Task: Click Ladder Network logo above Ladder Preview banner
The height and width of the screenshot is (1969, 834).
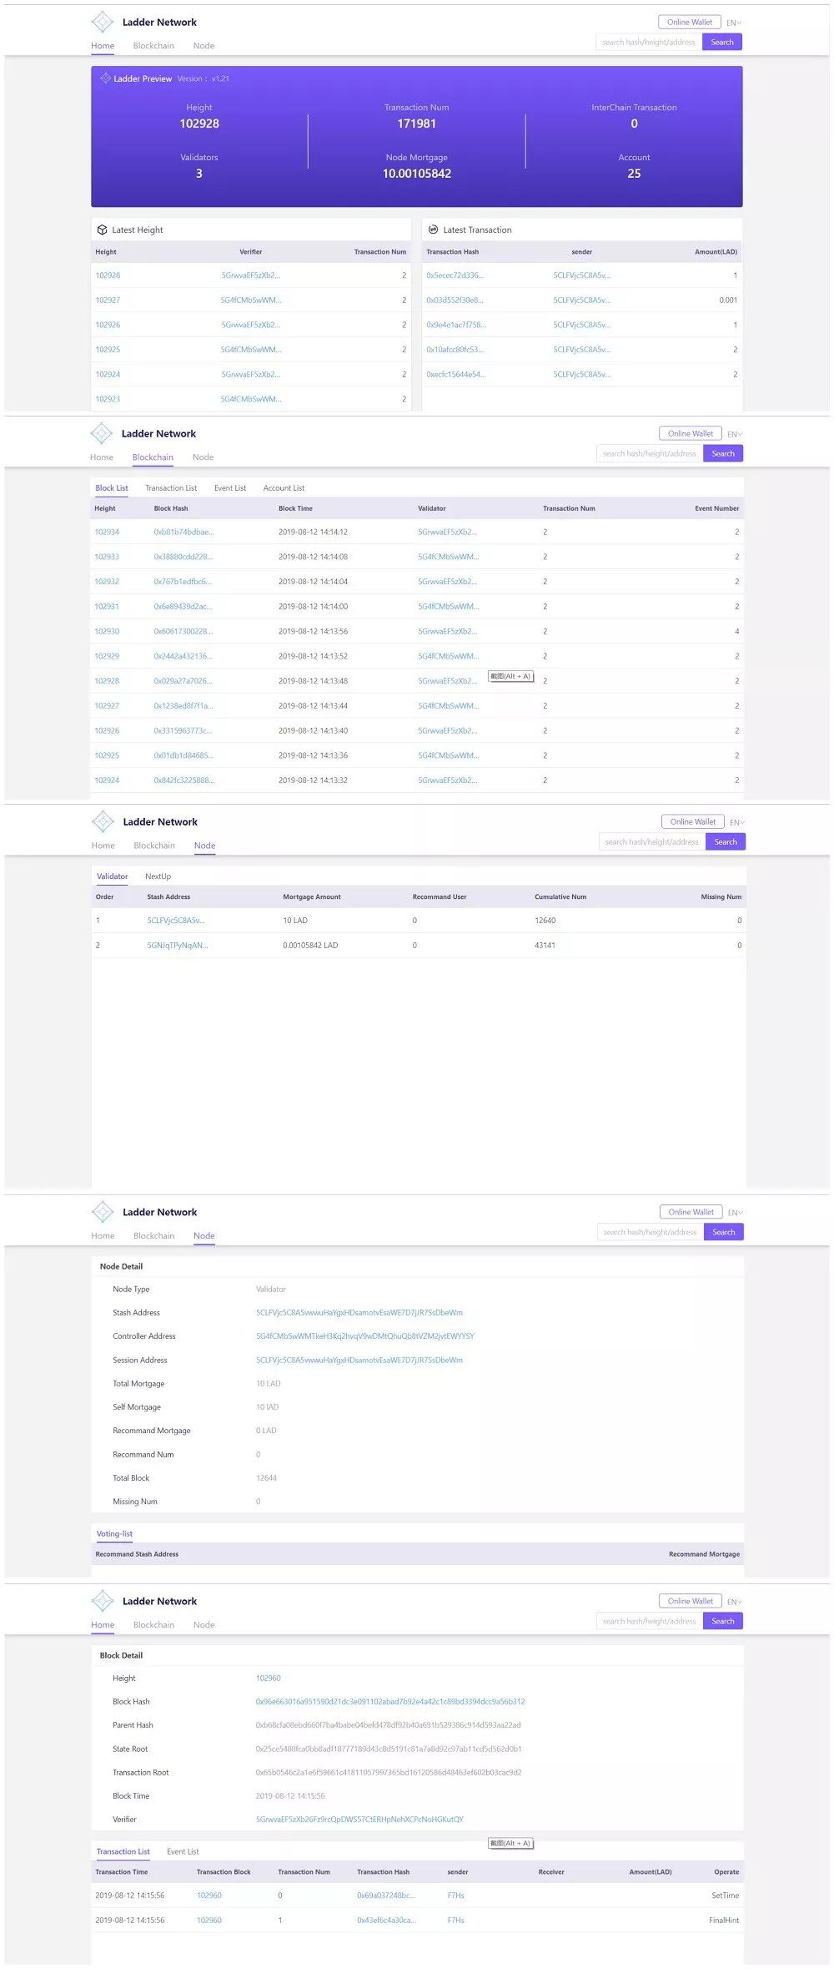Action: (x=102, y=22)
